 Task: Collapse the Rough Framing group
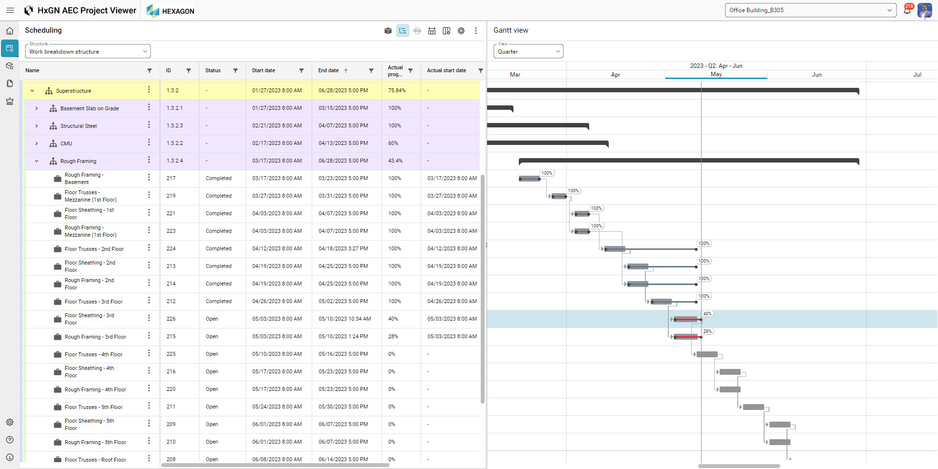tap(37, 161)
